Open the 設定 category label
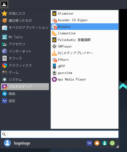Screen dimensions: 127x152 12,101
